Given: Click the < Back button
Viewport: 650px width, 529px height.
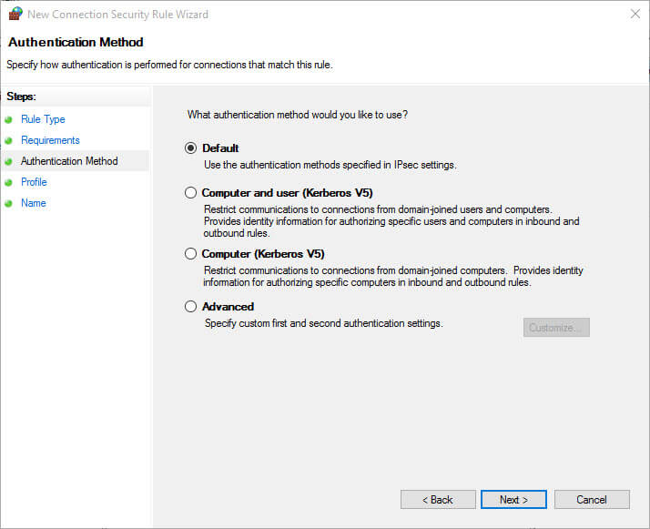Looking at the screenshot, I should click(x=438, y=500).
